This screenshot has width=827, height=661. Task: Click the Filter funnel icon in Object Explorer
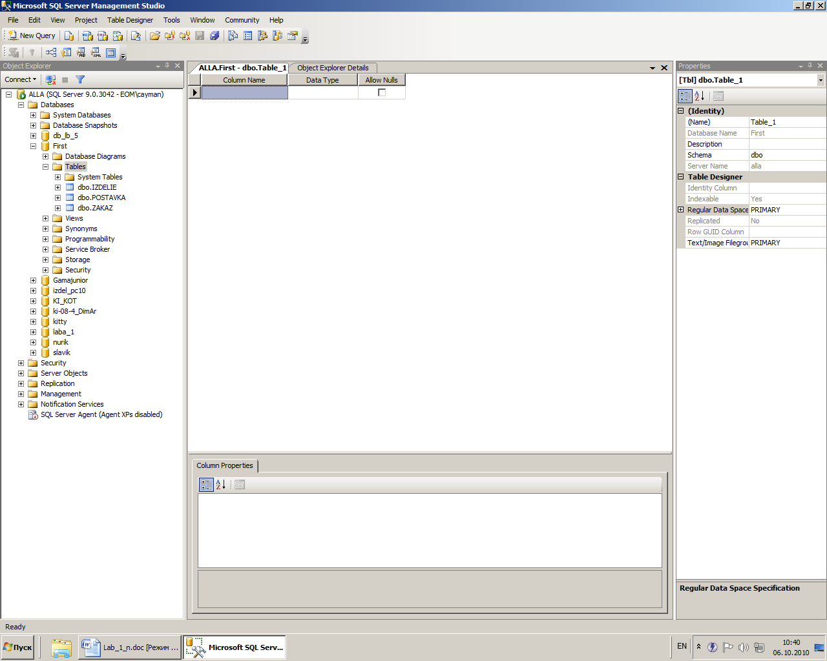point(80,79)
